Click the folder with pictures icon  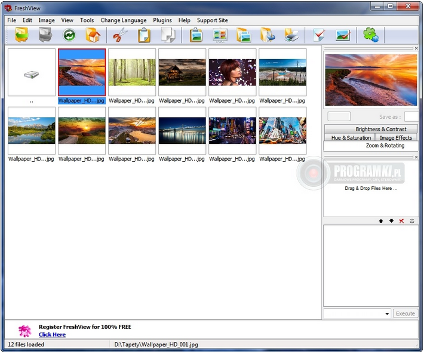(244, 35)
